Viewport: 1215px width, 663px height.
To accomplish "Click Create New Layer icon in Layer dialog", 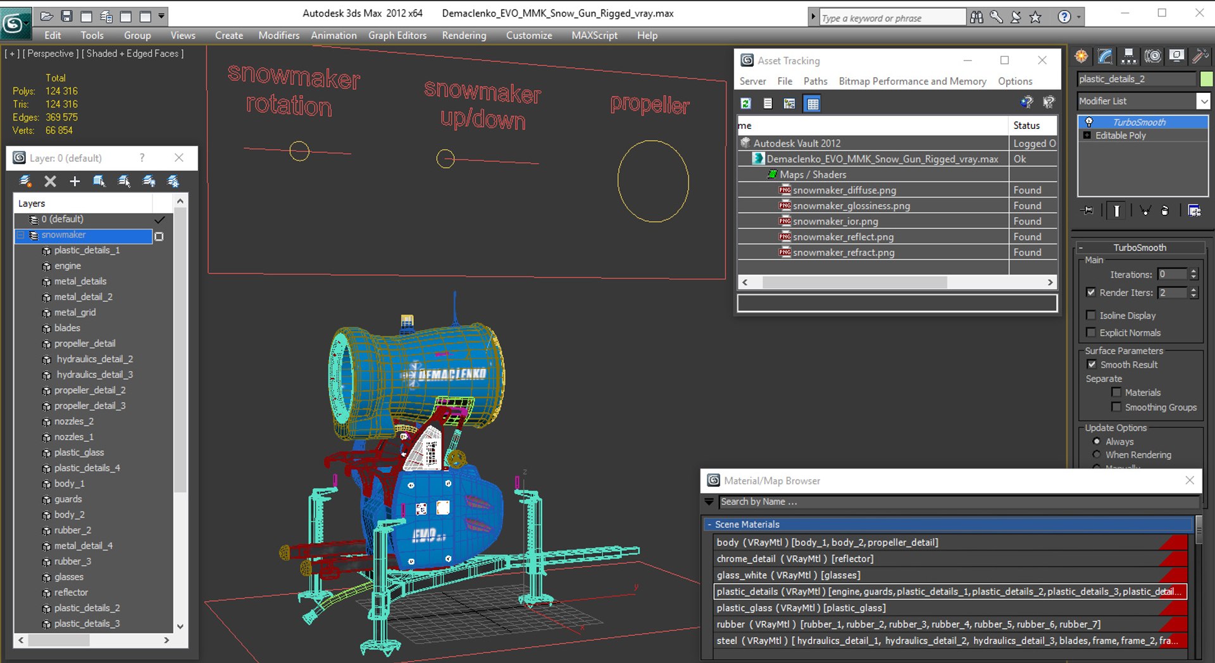I will 25,181.
